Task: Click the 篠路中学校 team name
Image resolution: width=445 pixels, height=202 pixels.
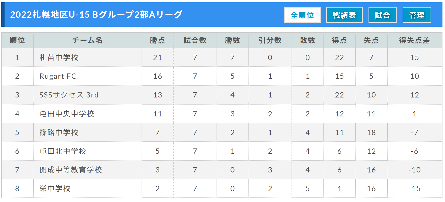Action: [59, 133]
